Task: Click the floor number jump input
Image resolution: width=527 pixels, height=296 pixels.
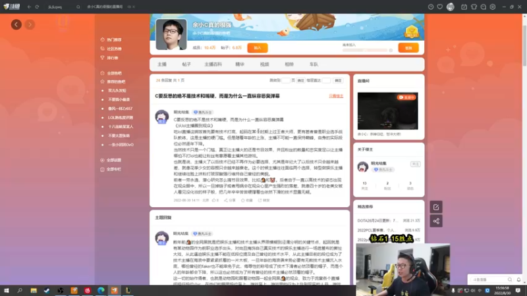Action: coord(326,80)
